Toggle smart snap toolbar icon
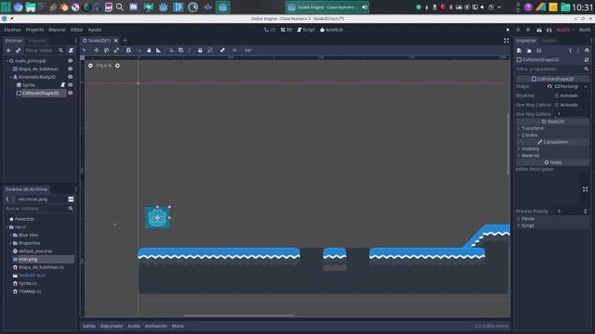The height and width of the screenshot is (334, 595). point(171,50)
